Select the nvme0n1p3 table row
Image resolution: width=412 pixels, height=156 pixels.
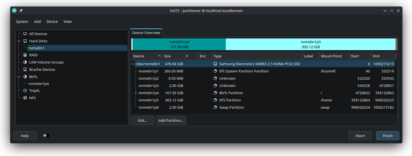pos(265,86)
